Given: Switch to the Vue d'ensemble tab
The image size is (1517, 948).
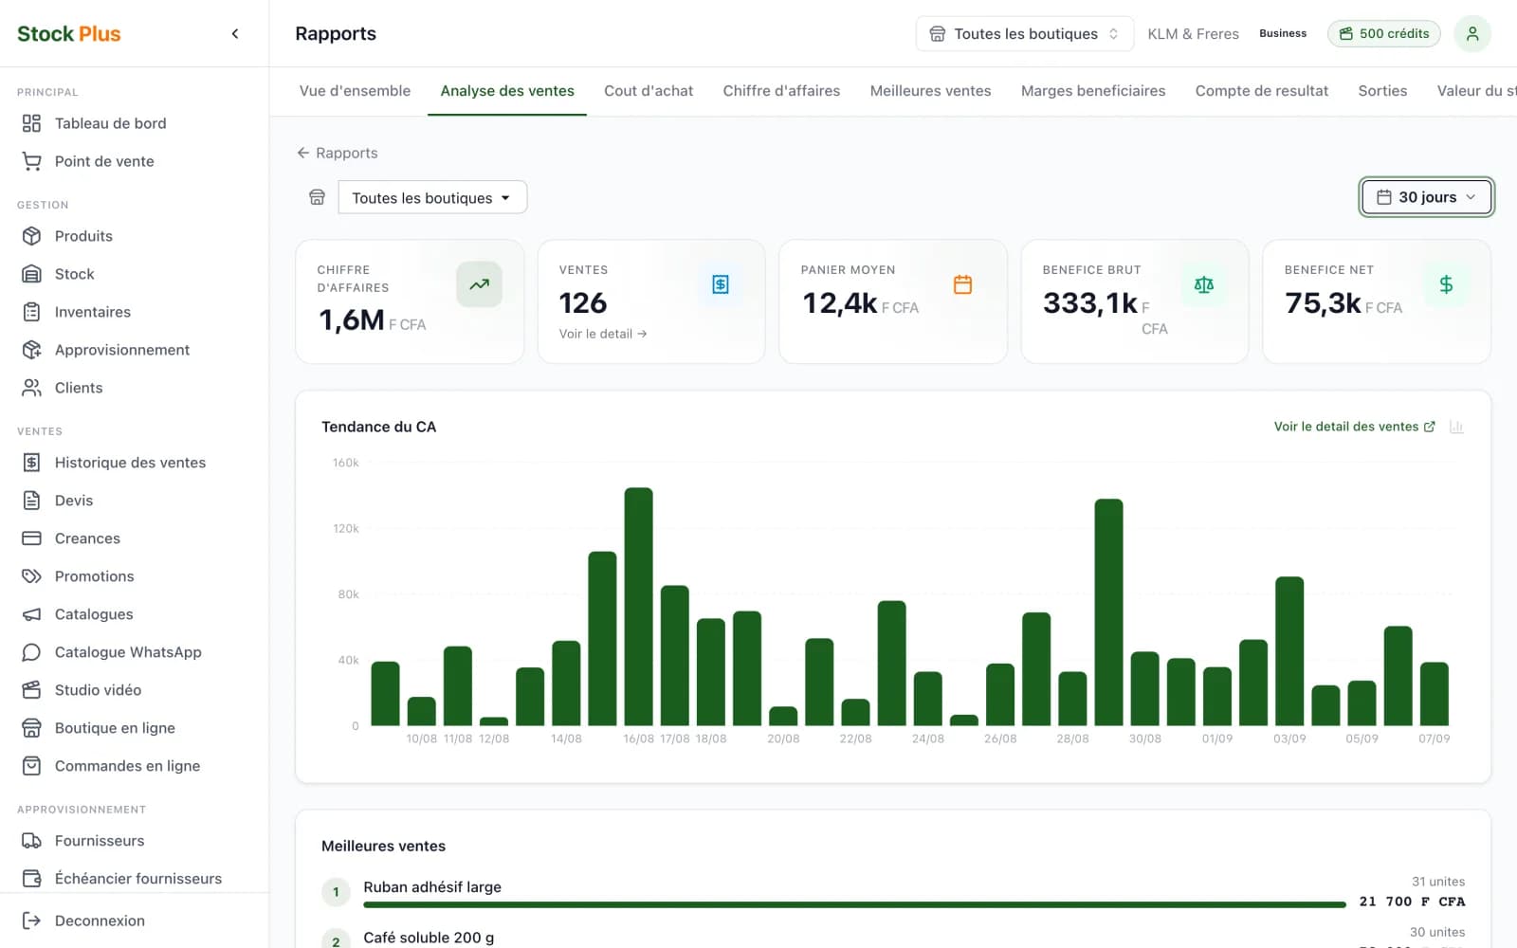Looking at the screenshot, I should pyautogui.click(x=355, y=91).
